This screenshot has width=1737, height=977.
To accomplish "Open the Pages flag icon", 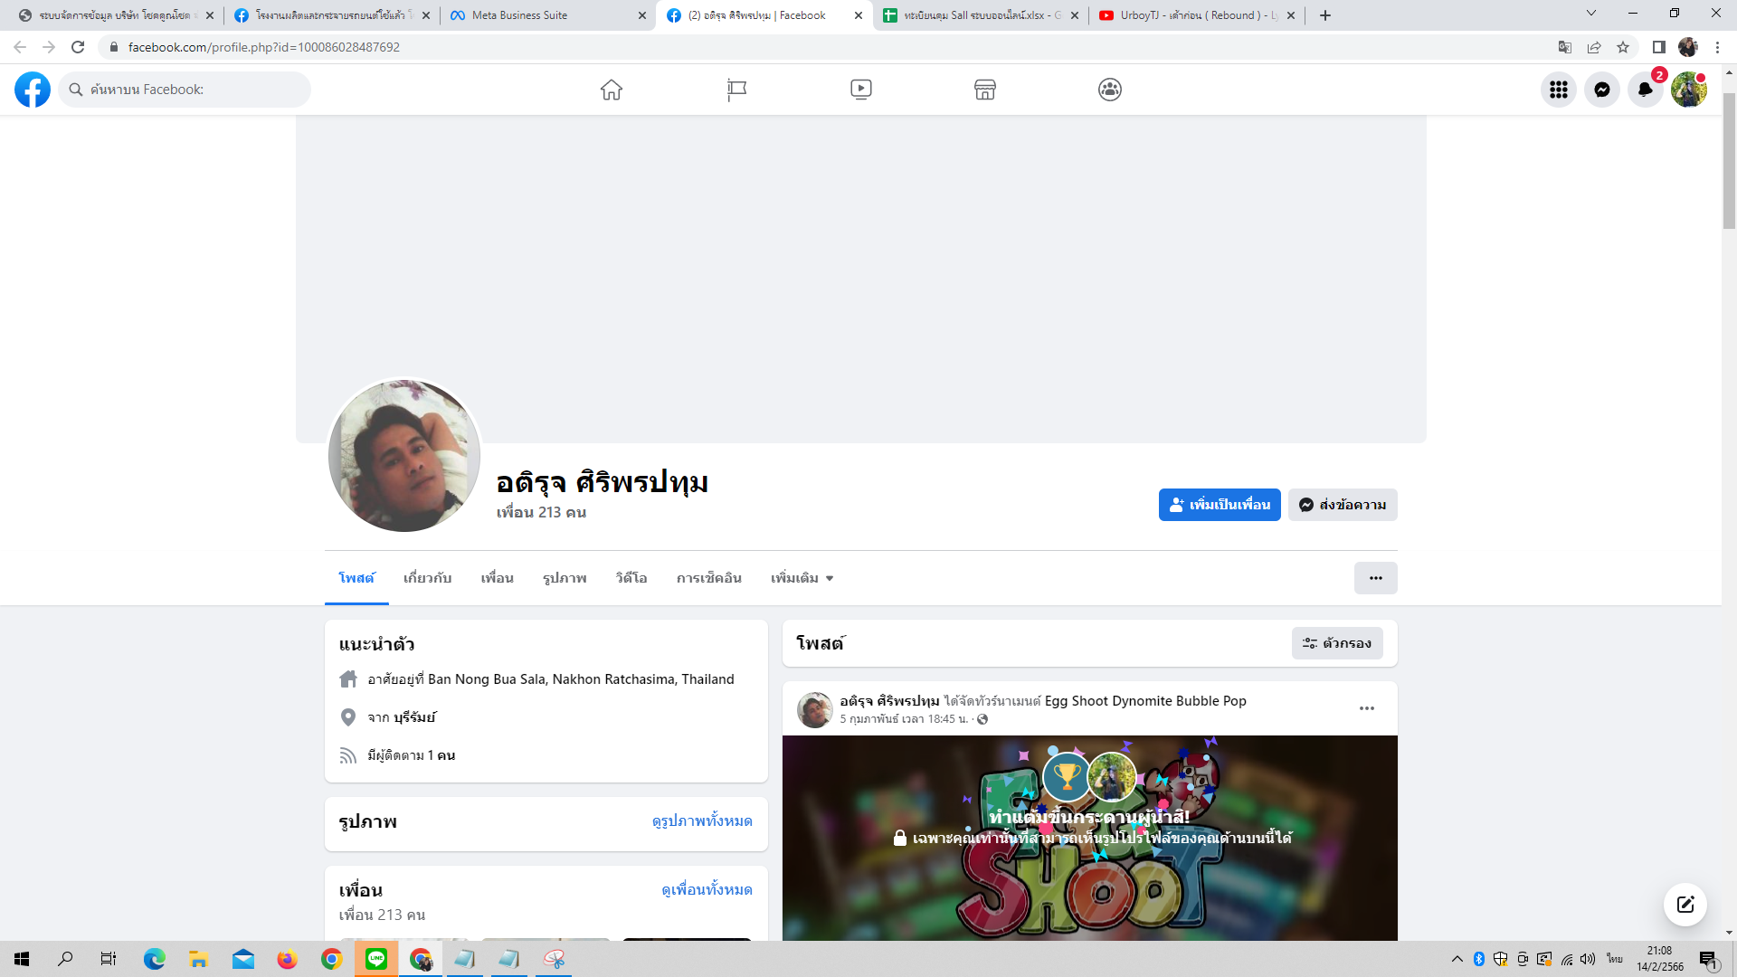I will coord(736,90).
